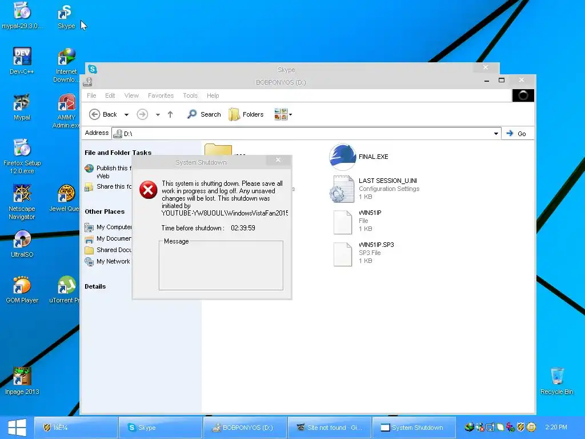Open Search in Explorer toolbar
Screen dimensions: 585x439
(204, 114)
